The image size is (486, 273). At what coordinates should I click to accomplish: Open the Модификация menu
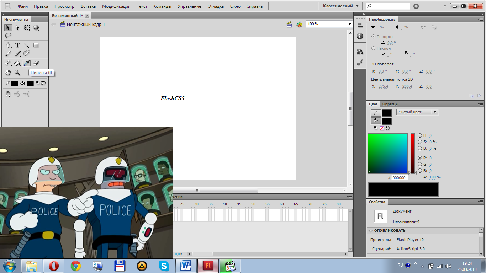pyautogui.click(x=116, y=6)
